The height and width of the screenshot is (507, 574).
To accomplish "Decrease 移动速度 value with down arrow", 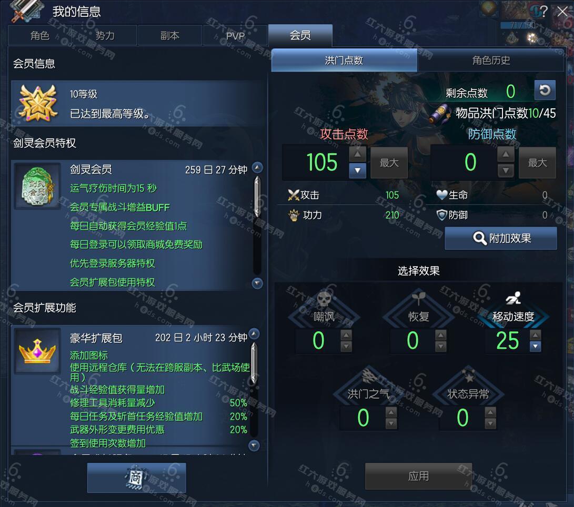I will point(535,346).
